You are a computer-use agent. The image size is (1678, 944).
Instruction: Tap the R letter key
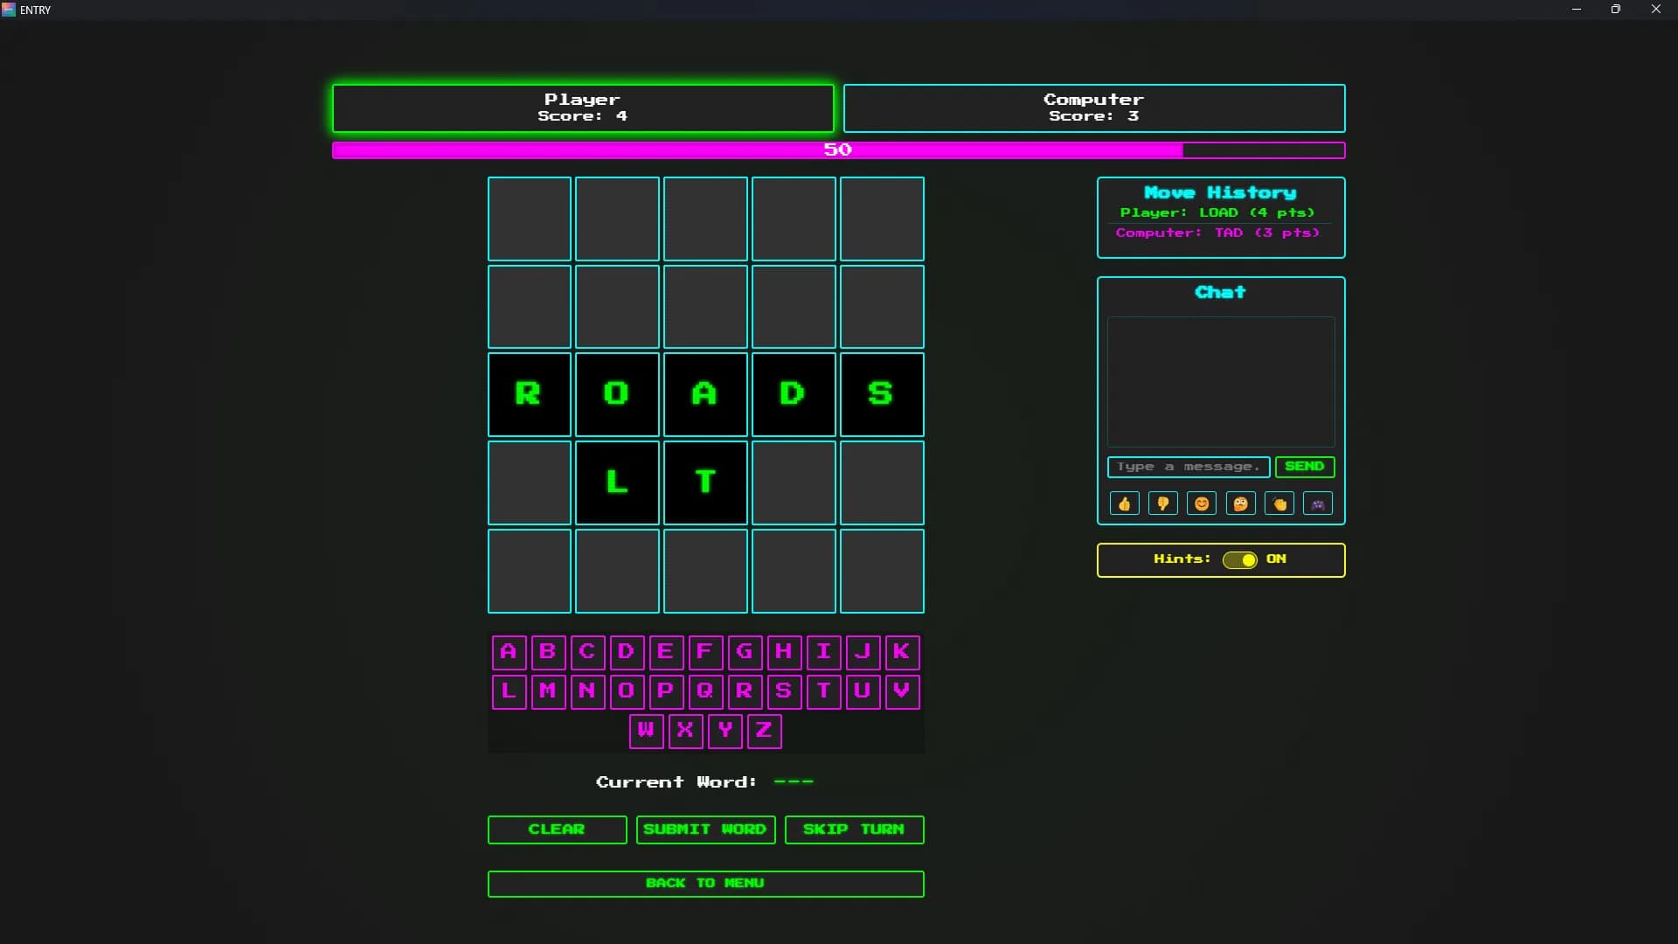click(x=745, y=691)
